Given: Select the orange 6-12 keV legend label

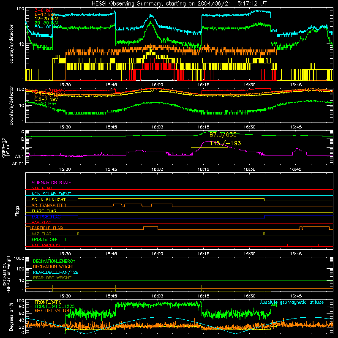Looking at the screenshot, I should click(45, 14).
